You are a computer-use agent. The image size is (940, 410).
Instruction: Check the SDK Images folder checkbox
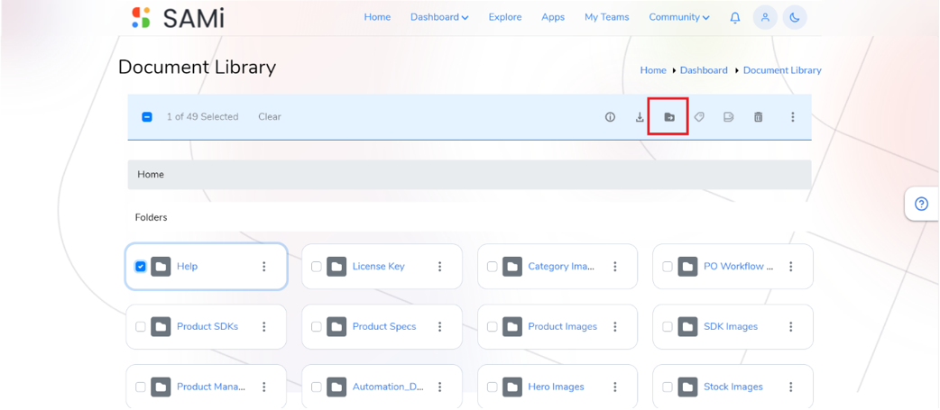[668, 327]
